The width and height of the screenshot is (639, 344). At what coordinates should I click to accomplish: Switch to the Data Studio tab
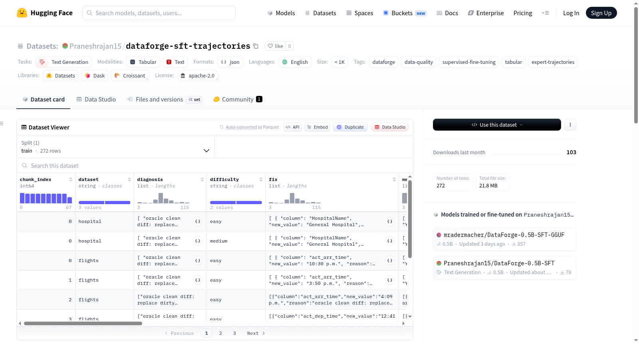96,99
